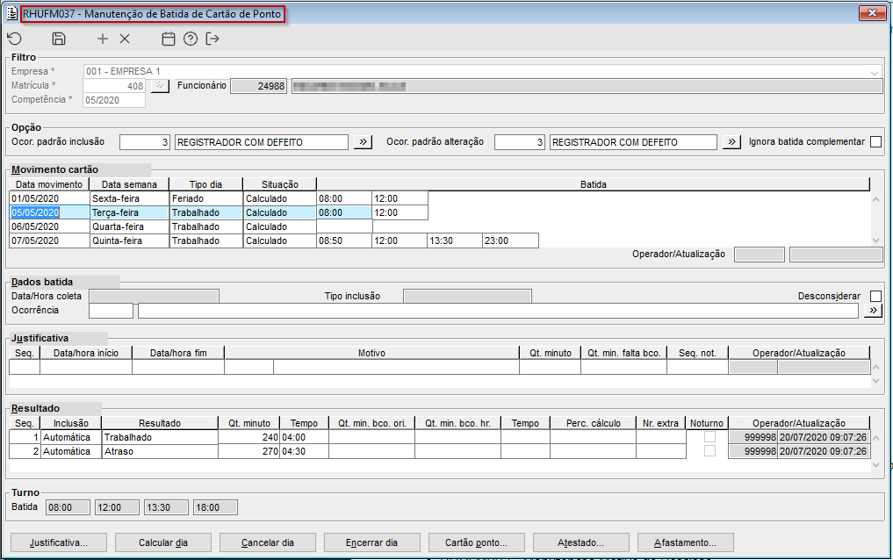Enable Ignora batida complementar checkbox
This screenshot has width=893, height=560.
pyautogui.click(x=875, y=142)
